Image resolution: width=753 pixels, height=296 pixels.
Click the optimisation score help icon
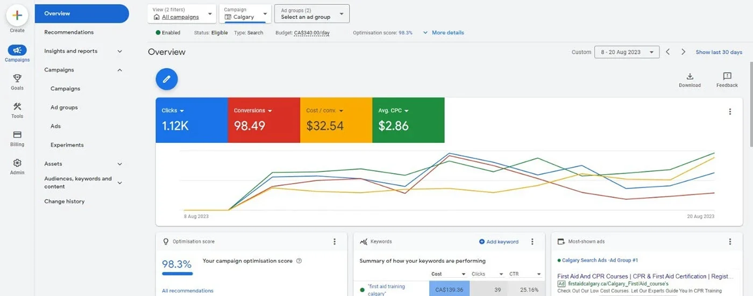pos(299,261)
